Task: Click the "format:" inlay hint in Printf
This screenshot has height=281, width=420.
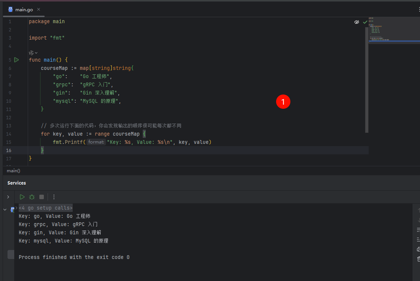Action: [x=96, y=142]
